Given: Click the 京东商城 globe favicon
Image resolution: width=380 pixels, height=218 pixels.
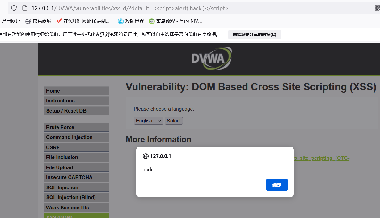Looking at the screenshot, I should (28, 21).
